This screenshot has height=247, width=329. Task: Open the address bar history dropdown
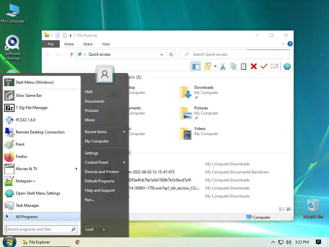click(x=162, y=55)
